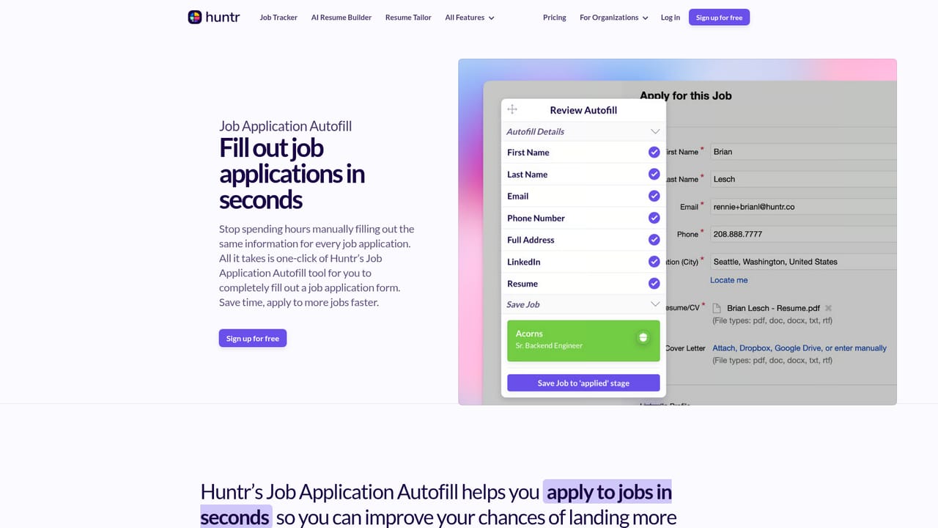Click Sign up for free below the description
The width and height of the screenshot is (938, 528).
pyautogui.click(x=253, y=338)
